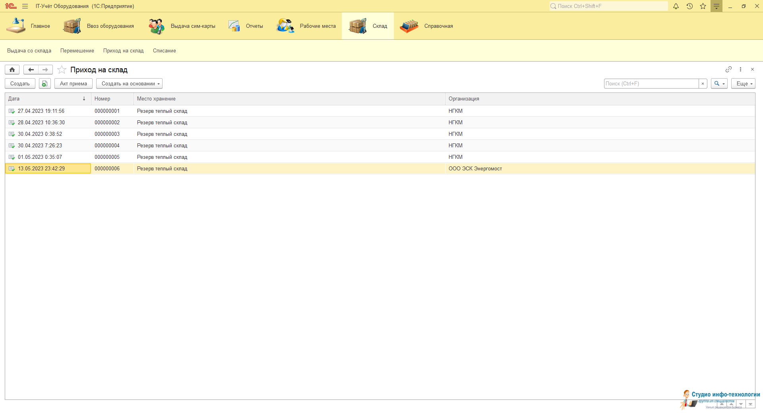This screenshot has height=413, width=763.
Task: Open the Еще dropdown menu
Action: pyautogui.click(x=743, y=84)
